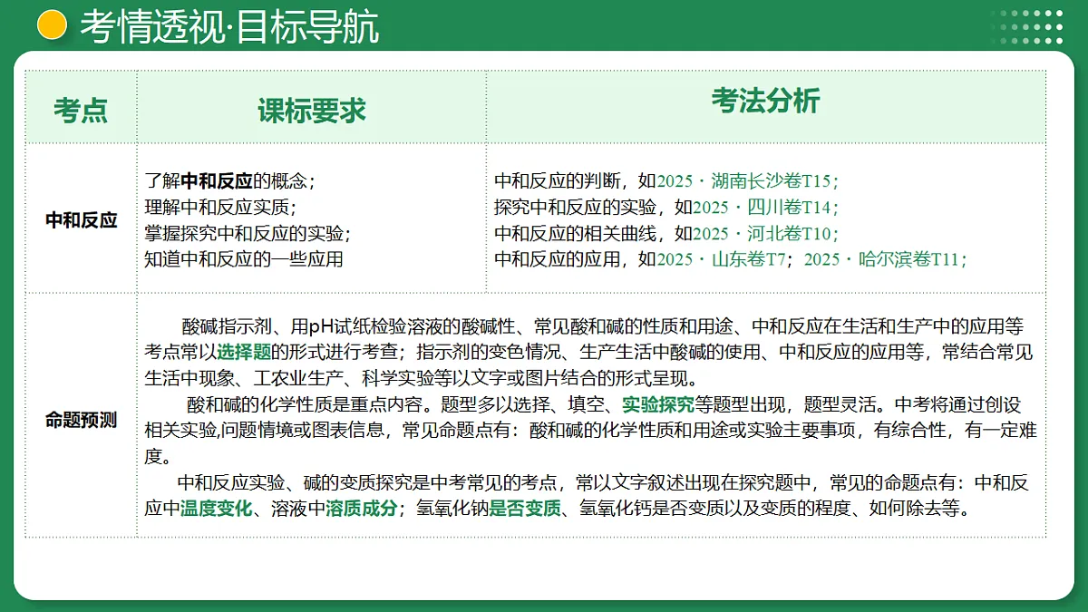The image size is (1088, 612).
Task: Click the green highlighted phrase 溶质成分
Action: point(362,509)
